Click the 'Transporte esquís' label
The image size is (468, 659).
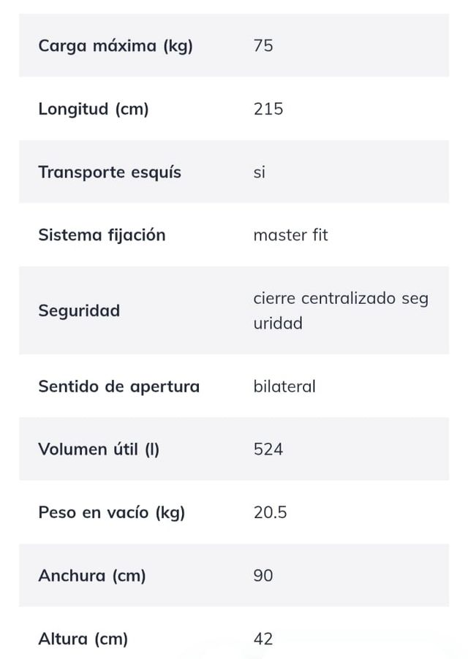[109, 172]
